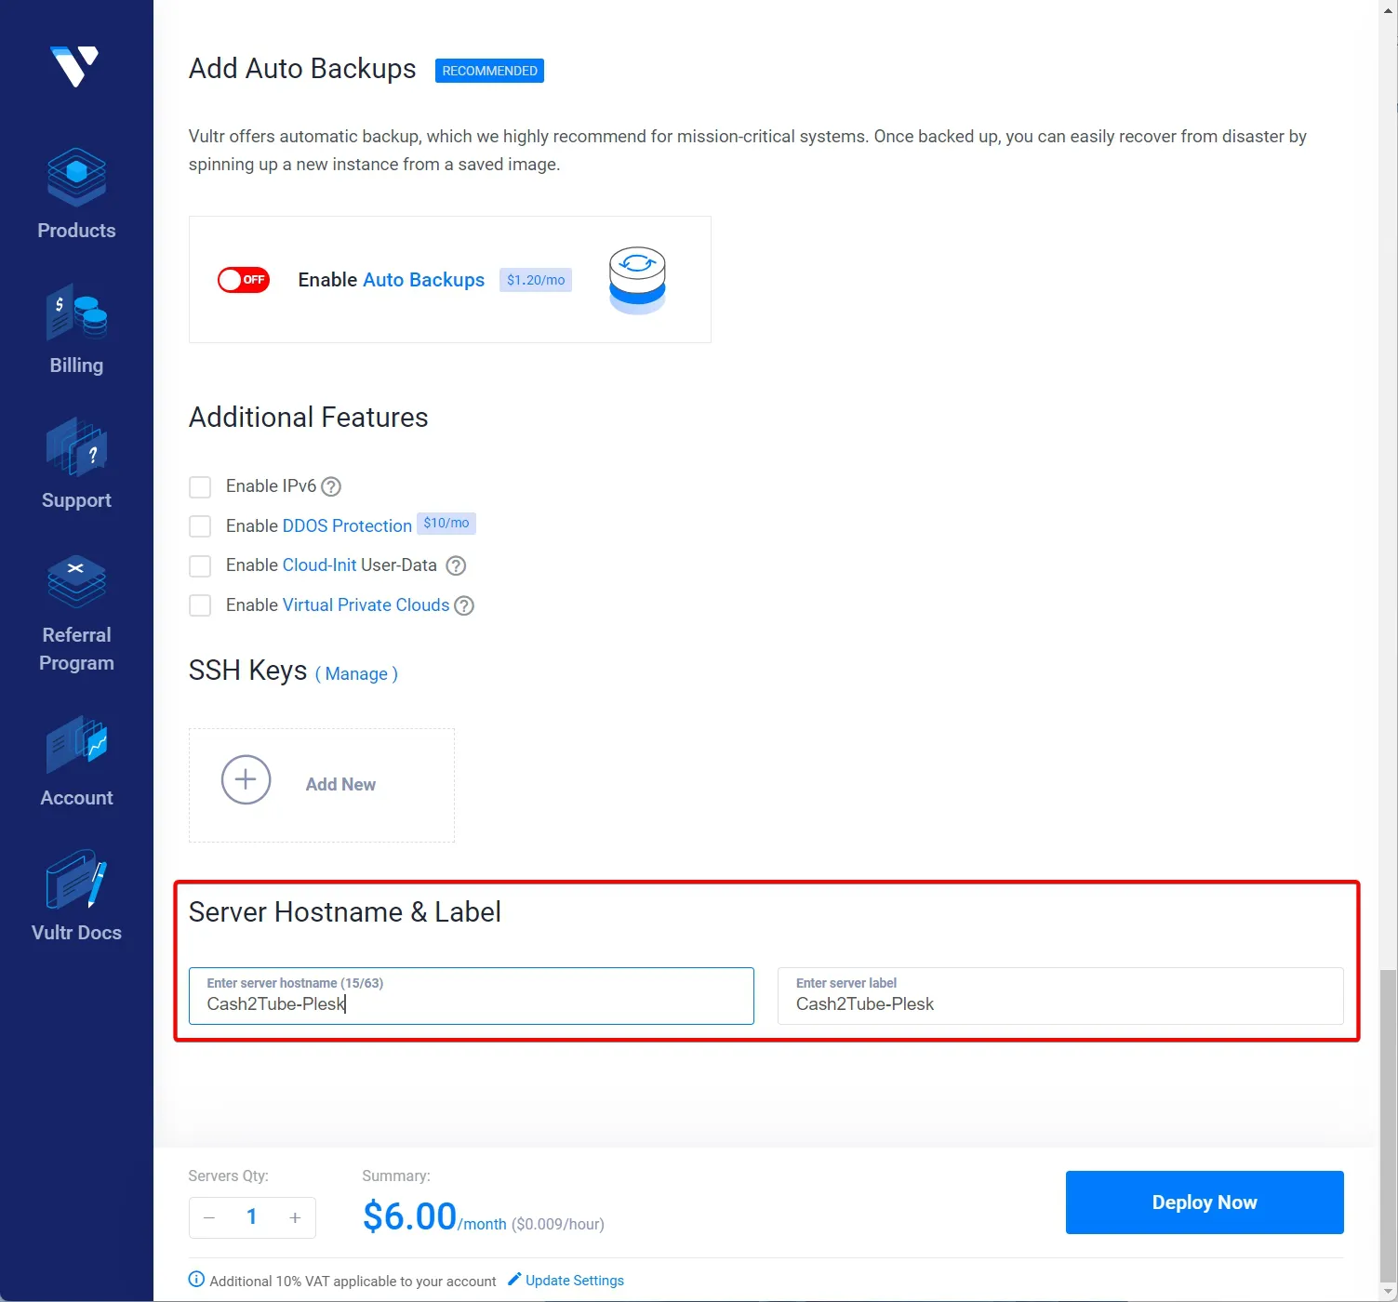
Task: Click the ($0.009/hour) rate text
Action: [x=558, y=1224]
